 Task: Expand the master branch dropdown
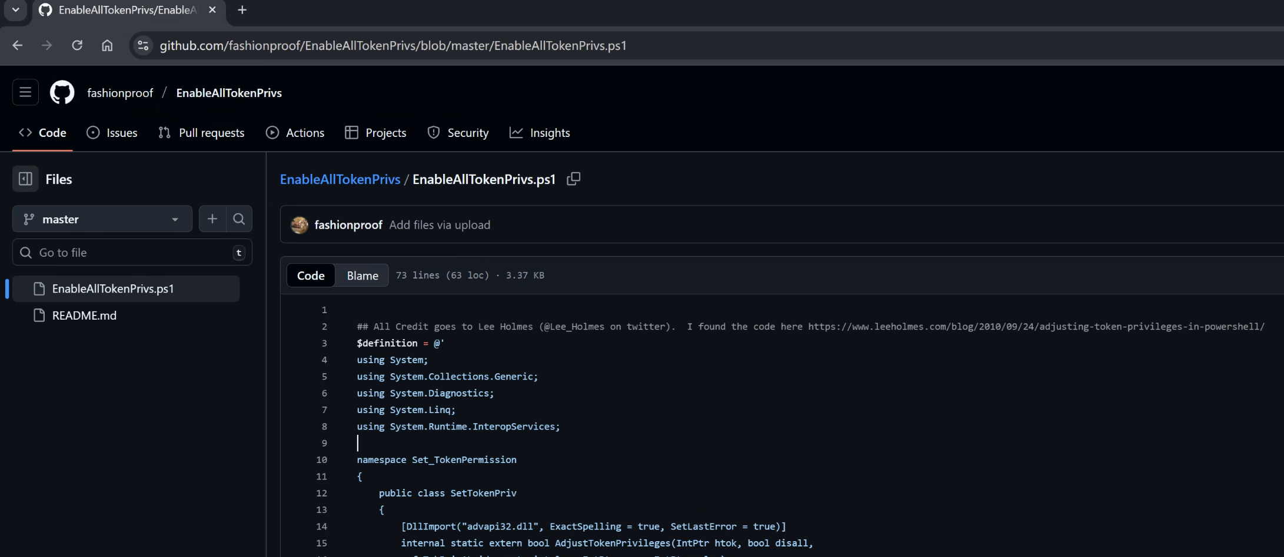point(102,219)
